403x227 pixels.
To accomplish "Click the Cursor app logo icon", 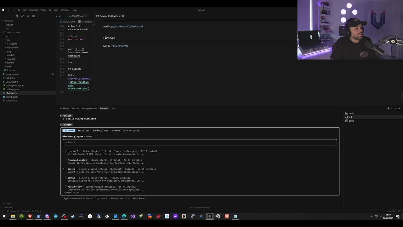I will [3, 10].
